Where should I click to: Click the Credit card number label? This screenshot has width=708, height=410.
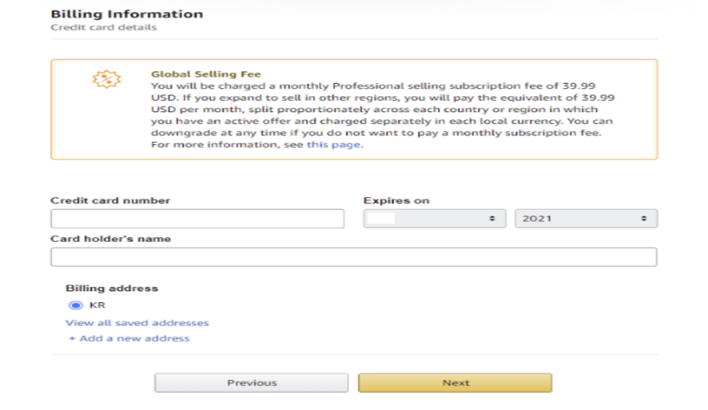110,201
